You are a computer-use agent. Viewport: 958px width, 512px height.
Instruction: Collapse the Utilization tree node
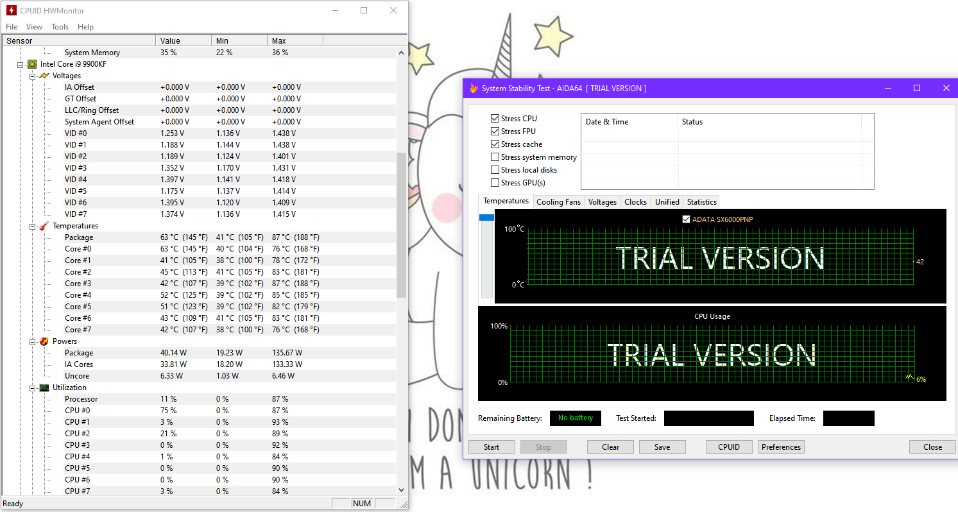(x=32, y=388)
